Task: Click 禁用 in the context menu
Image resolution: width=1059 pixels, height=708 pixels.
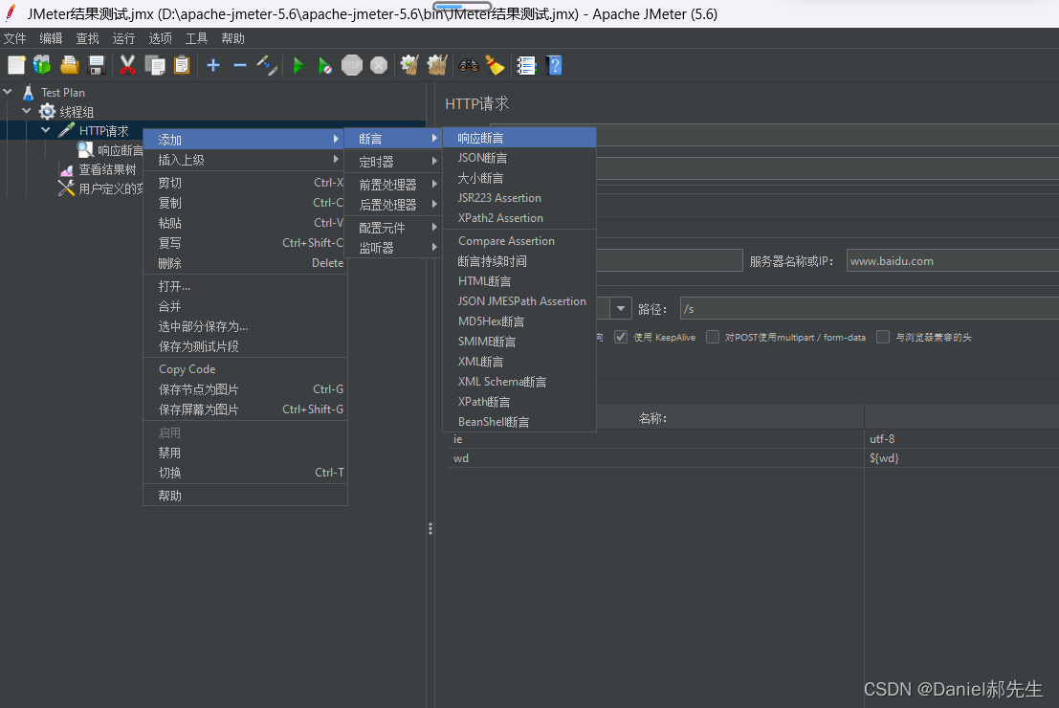Action: tap(245, 453)
